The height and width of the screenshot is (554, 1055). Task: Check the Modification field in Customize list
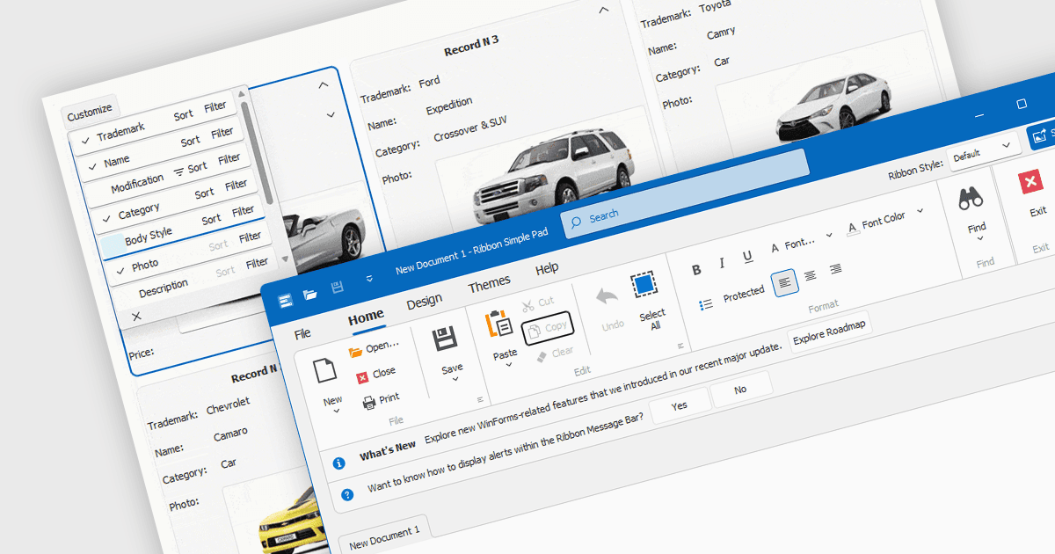99,191
